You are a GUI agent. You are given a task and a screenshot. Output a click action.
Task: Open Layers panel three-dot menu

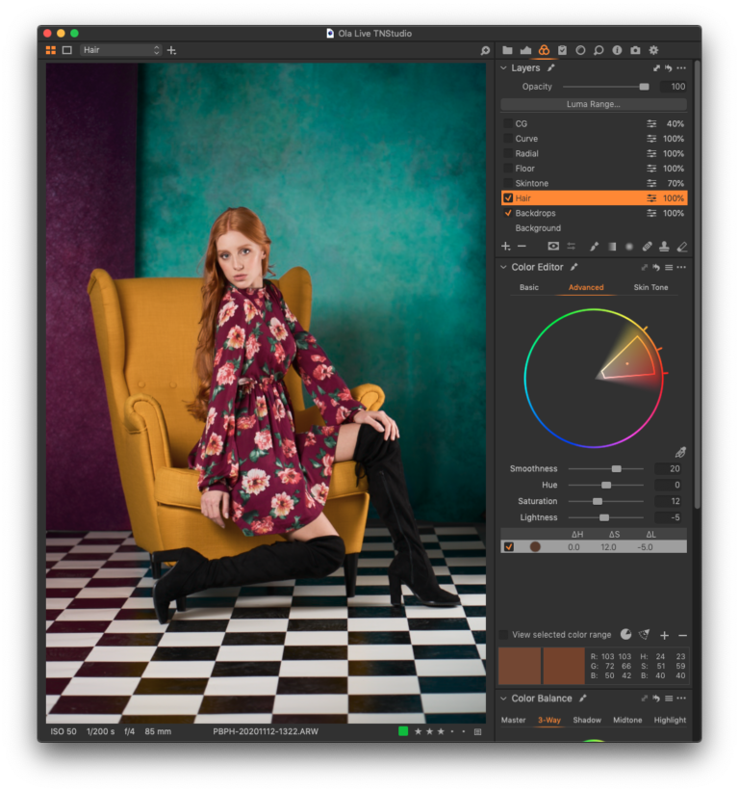[681, 68]
